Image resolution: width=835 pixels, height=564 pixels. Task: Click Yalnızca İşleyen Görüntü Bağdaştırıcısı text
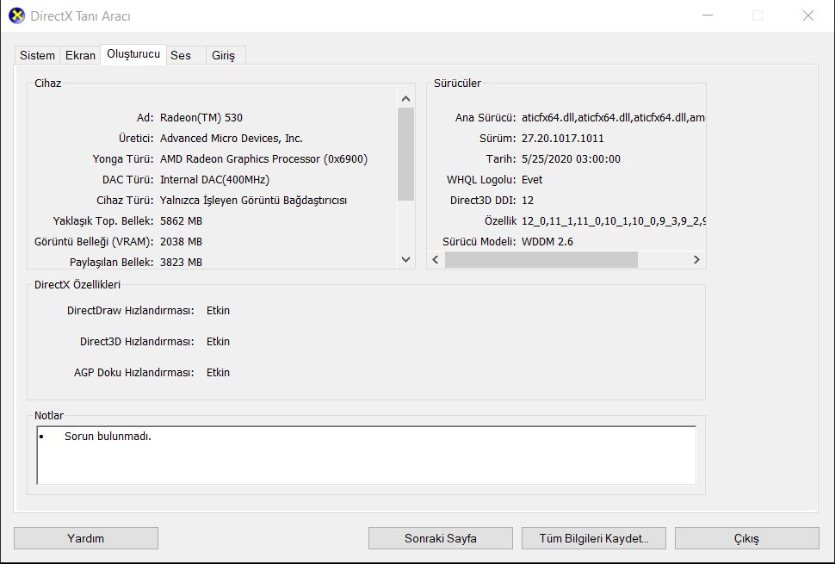click(253, 201)
